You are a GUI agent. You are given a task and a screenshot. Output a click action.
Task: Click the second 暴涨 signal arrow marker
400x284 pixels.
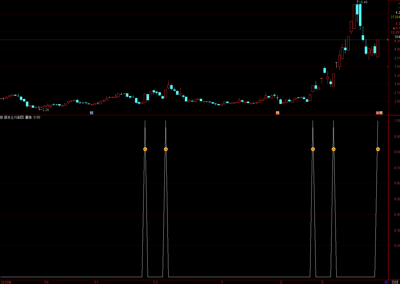pos(166,149)
